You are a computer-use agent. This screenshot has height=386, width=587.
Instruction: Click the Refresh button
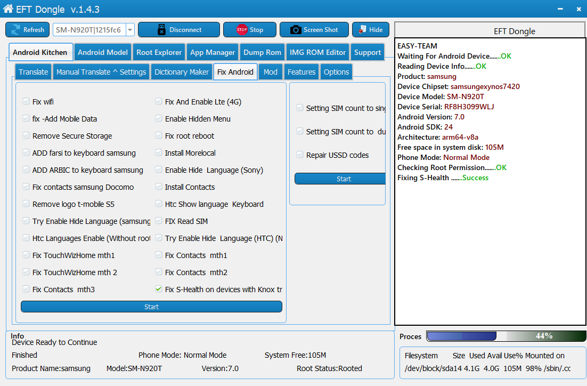27,30
